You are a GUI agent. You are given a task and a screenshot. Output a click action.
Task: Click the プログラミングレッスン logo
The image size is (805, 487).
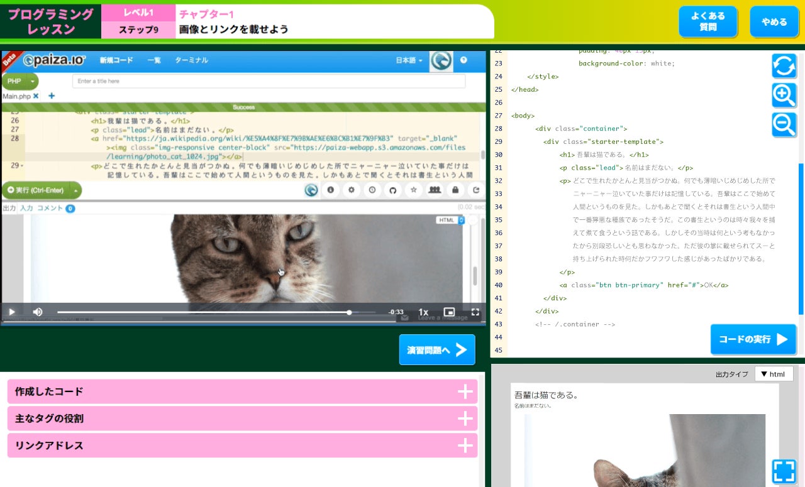50,22
